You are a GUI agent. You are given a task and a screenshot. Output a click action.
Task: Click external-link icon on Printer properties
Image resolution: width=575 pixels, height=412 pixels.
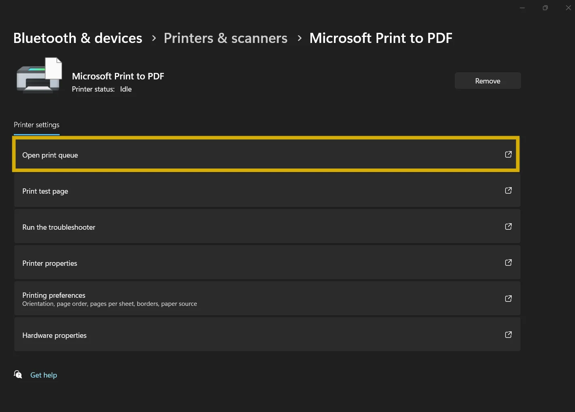click(508, 263)
